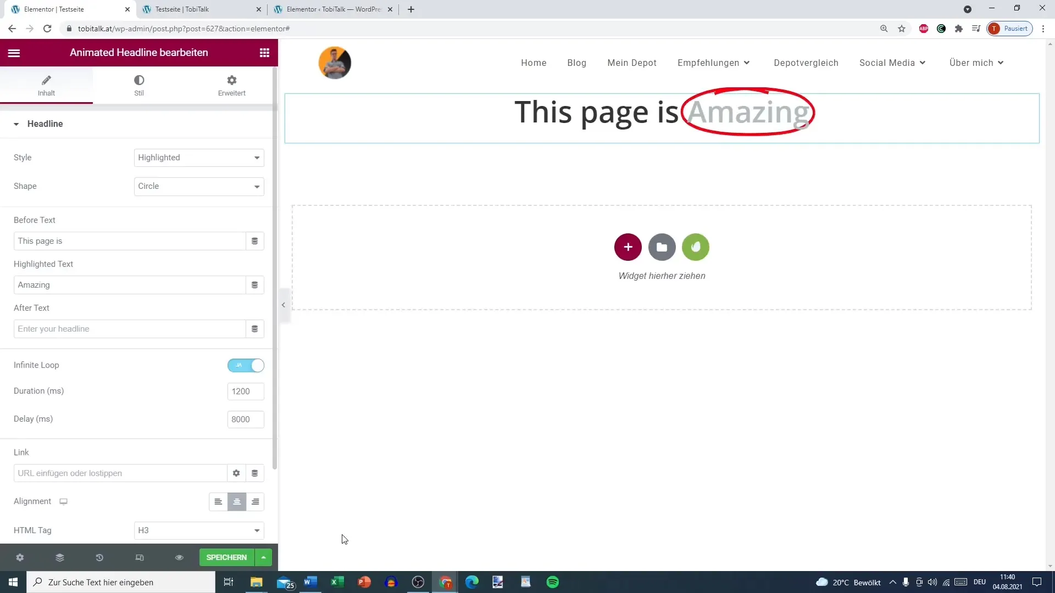Expand the Shape dropdown menu
The image size is (1055, 593).
199,186
